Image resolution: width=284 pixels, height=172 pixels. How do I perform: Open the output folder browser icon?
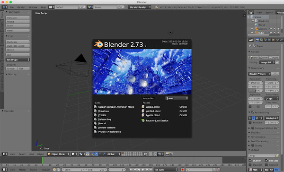click(277, 155)
